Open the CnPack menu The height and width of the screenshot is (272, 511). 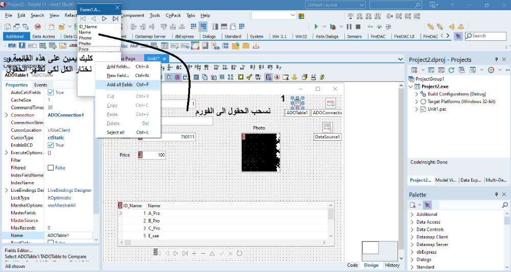click(x=173, y=15)
